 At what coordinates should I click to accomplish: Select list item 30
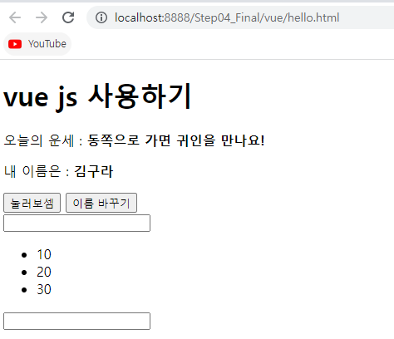(x=44, y=289)
